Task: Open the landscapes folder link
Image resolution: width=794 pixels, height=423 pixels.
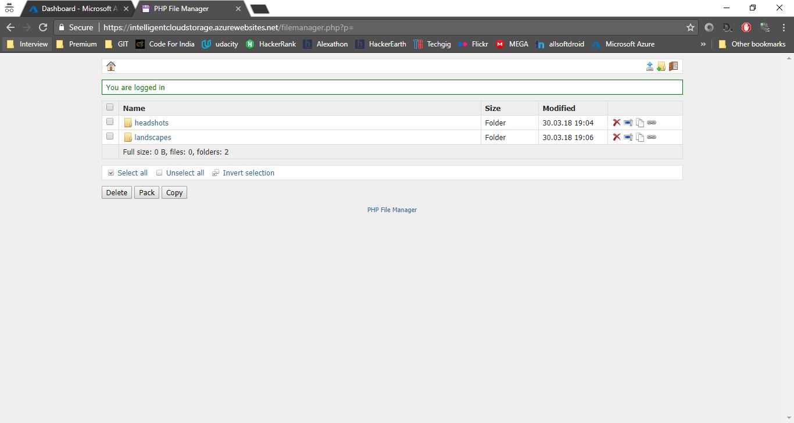Action: pyautogui.click(x=153, y=138)
